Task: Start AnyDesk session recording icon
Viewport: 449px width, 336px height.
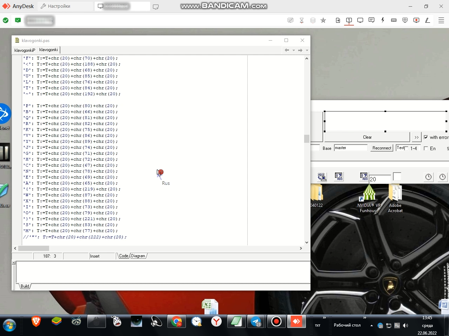Action: (x=416, y=20)
